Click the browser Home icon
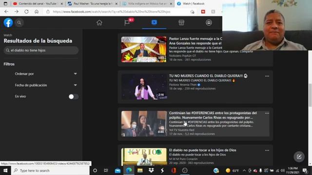Screen dimensions: 312x175 [x=37, y=12]
